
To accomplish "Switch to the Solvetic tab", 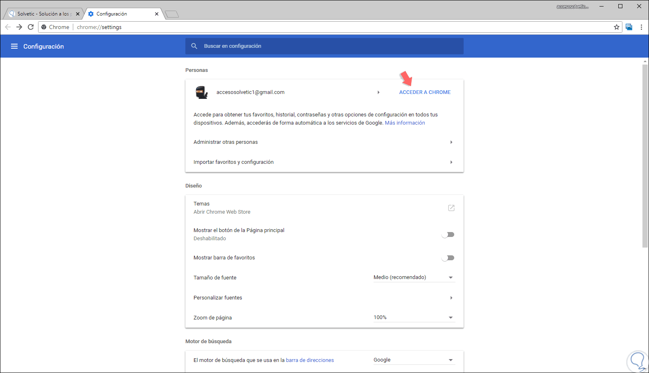I will [x=43, y=14].
